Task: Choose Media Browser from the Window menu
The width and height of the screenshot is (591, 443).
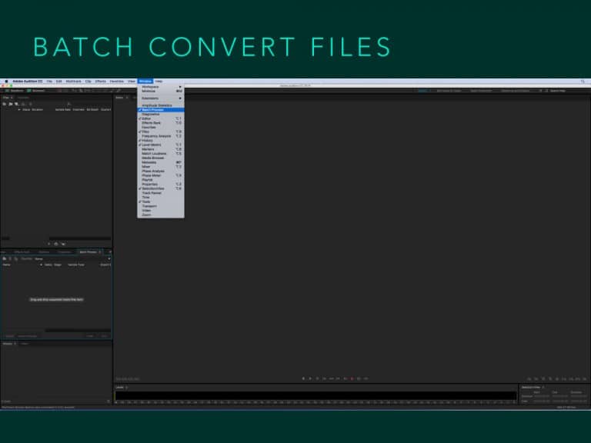Action: (161, 158)
